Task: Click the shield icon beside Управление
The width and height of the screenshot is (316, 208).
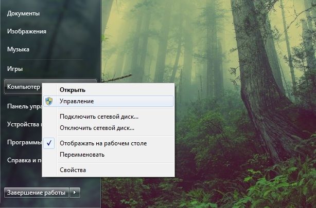Action: [x=49, y=102]
